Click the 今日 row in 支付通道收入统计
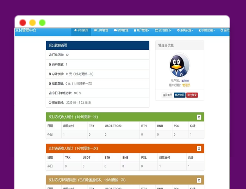This screenshot has height=189, width=246. tap(125, 166)
